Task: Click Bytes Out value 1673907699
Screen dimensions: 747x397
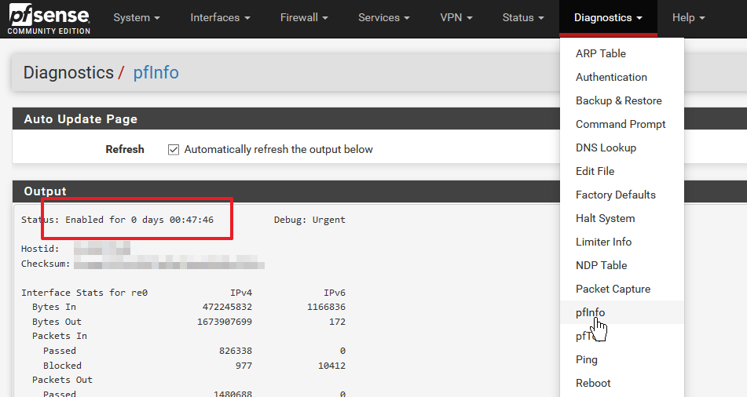Action: 225,322
